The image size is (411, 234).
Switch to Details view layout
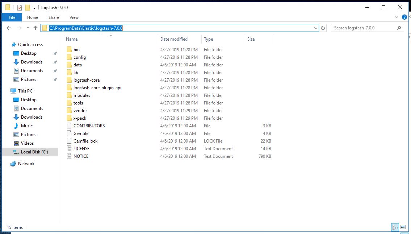coord(395,227)
